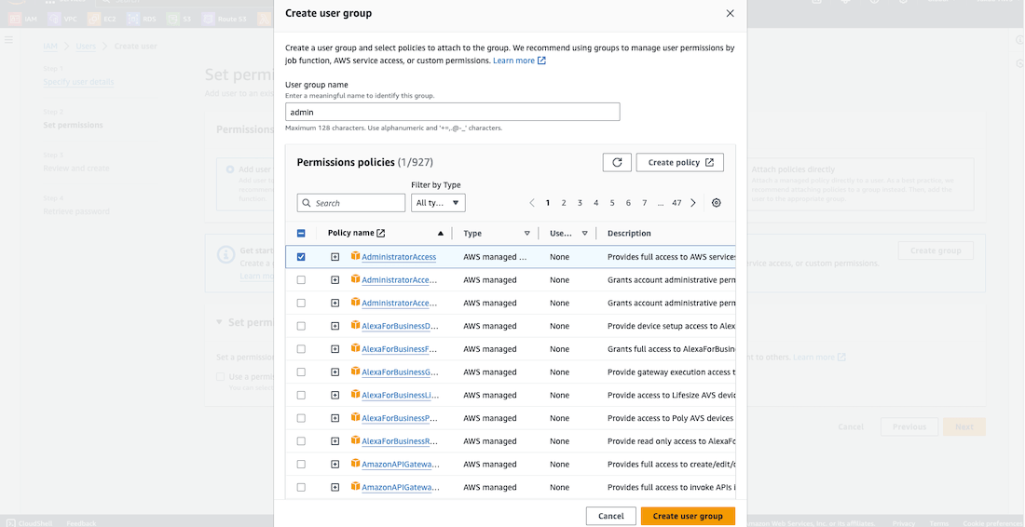Select the AlexaForBusinessD... policy checkbox

pyautogui.click(x=301, y=326)
